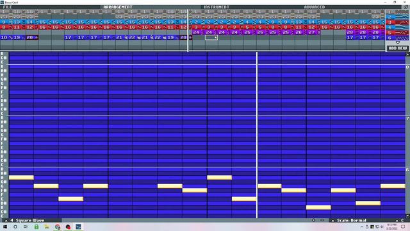
Task: Open File Explorer from the taskbar
Action: [x=47, y=227]
